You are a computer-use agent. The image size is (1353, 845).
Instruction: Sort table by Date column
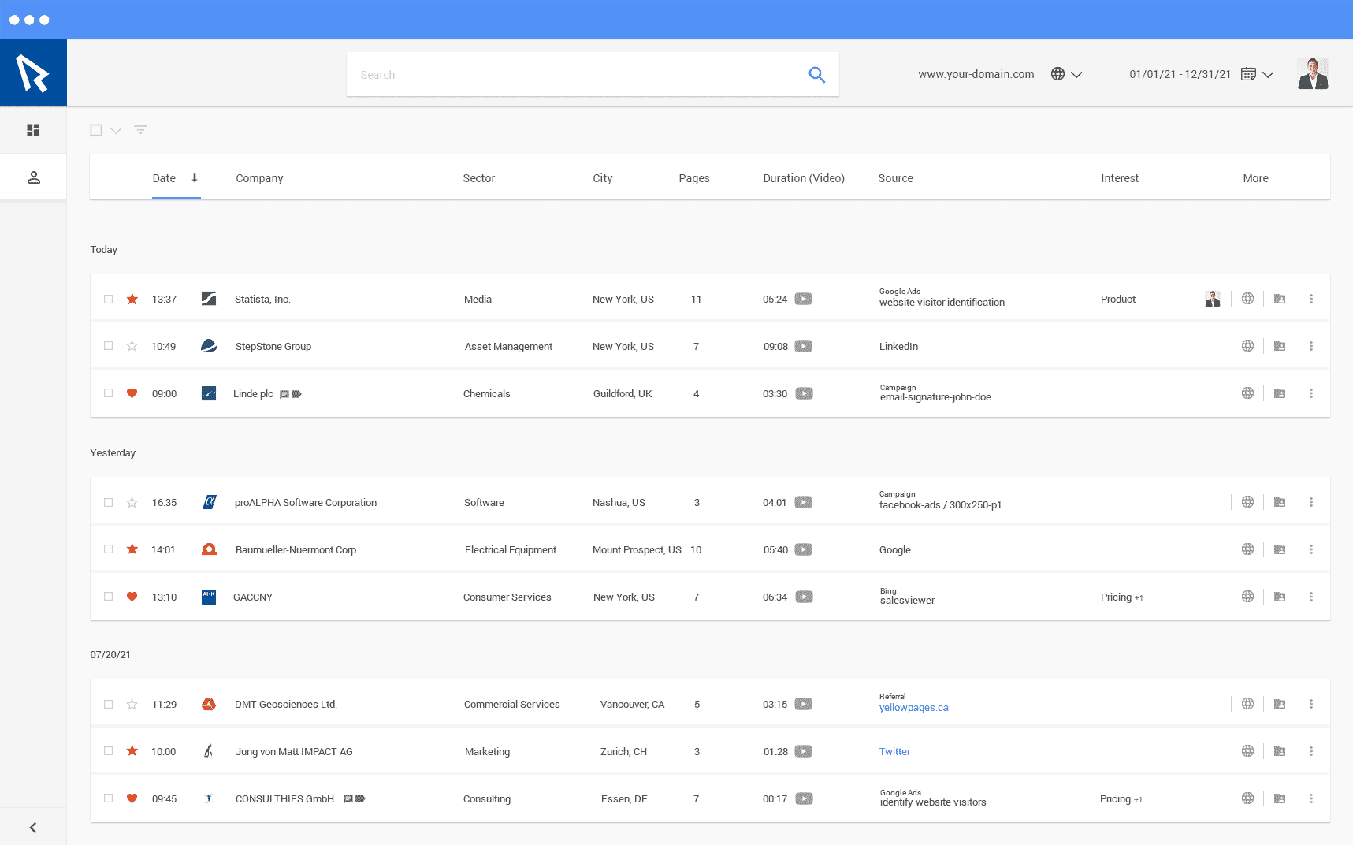[x=164, y=178]
